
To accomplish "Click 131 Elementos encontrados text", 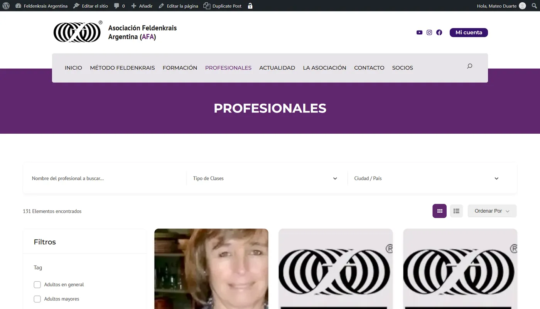I will [x=52, y=211].
